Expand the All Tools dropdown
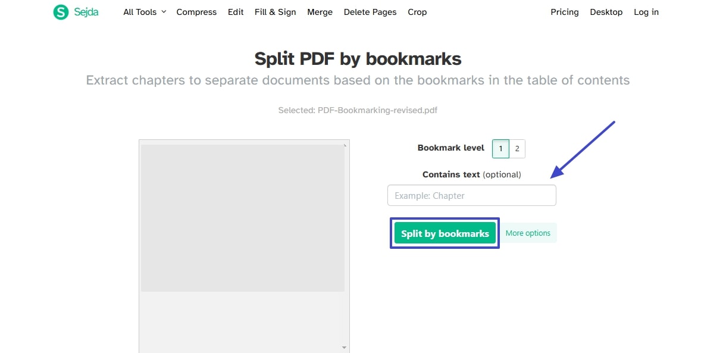 144,12
